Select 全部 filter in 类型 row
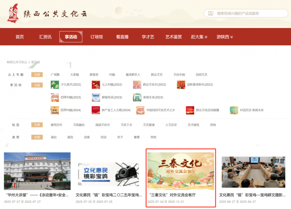Image resolution: width=291 pixels, height=209 pixels. tap(37, 137)
